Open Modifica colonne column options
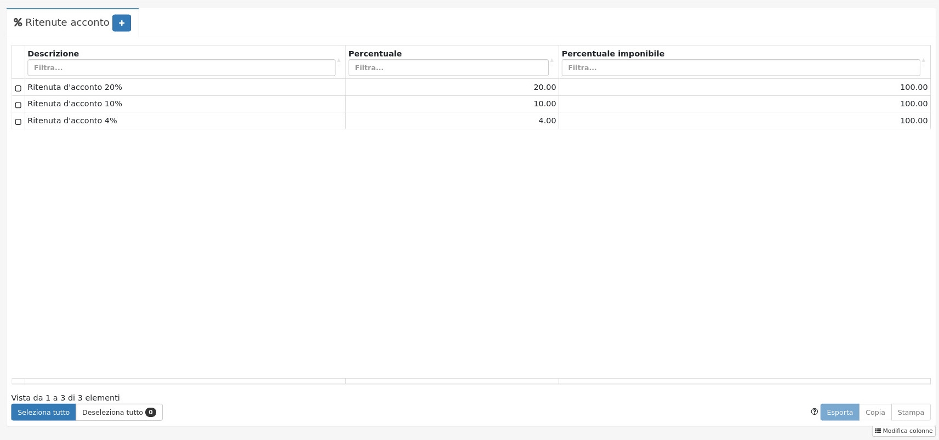 coord(903,431)
